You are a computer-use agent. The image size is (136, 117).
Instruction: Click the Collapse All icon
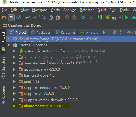pyautogui.click(x=120, y=32)
